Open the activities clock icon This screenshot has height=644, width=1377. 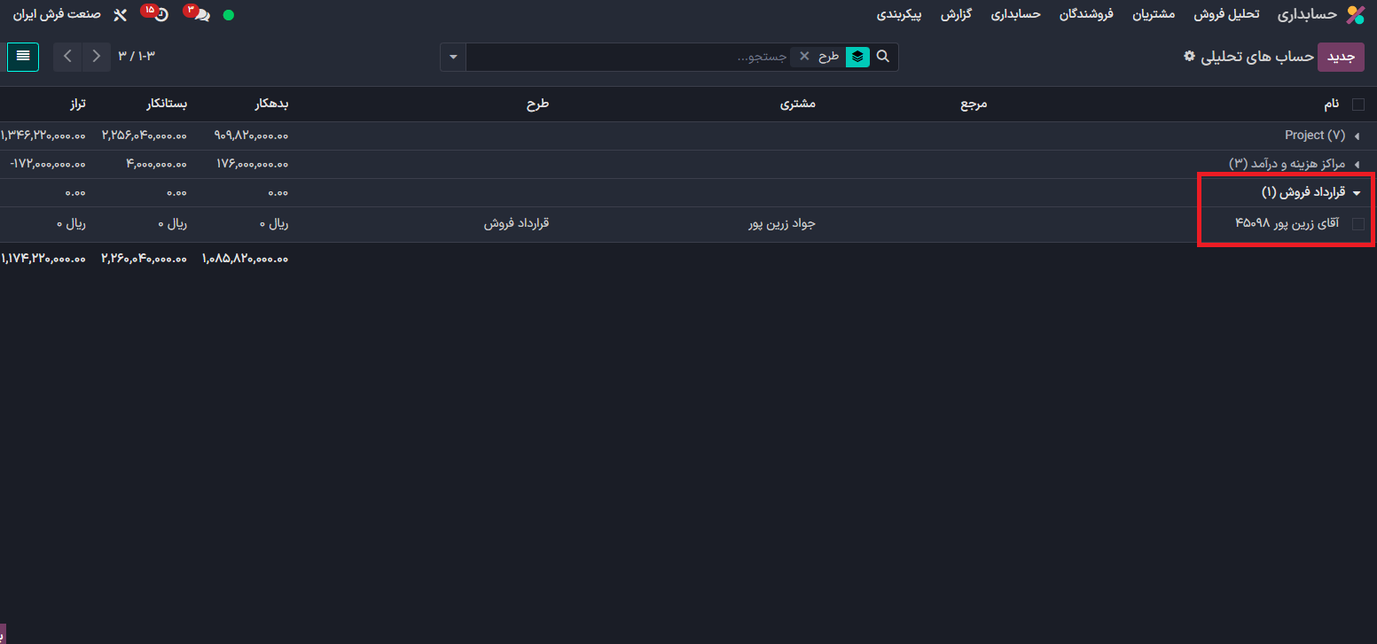161,15
